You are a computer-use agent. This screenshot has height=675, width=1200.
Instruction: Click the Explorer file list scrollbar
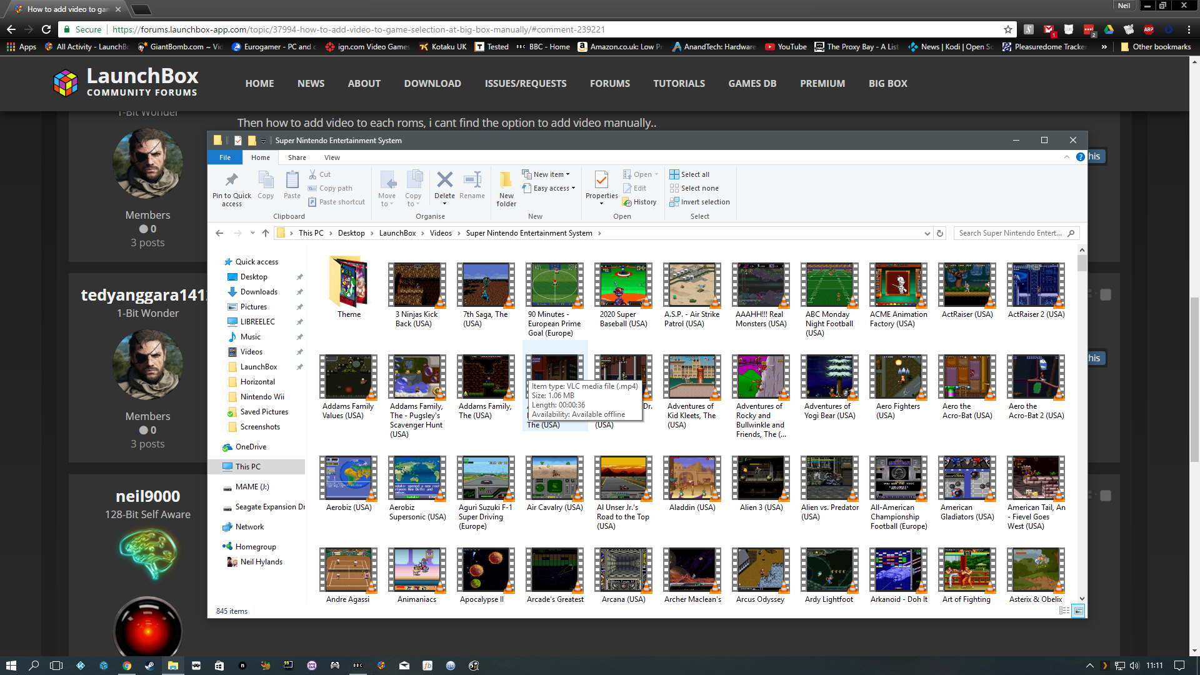[x=1082, y=262]
